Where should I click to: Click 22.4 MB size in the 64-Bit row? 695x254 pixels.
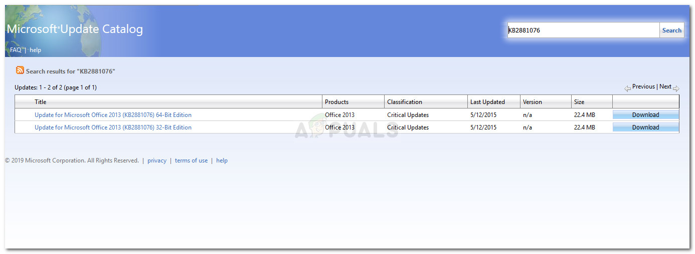[x=585, y=115]
